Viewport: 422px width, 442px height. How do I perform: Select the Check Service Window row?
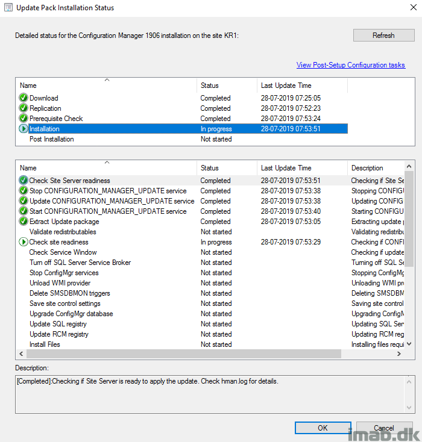click(210, 252)
